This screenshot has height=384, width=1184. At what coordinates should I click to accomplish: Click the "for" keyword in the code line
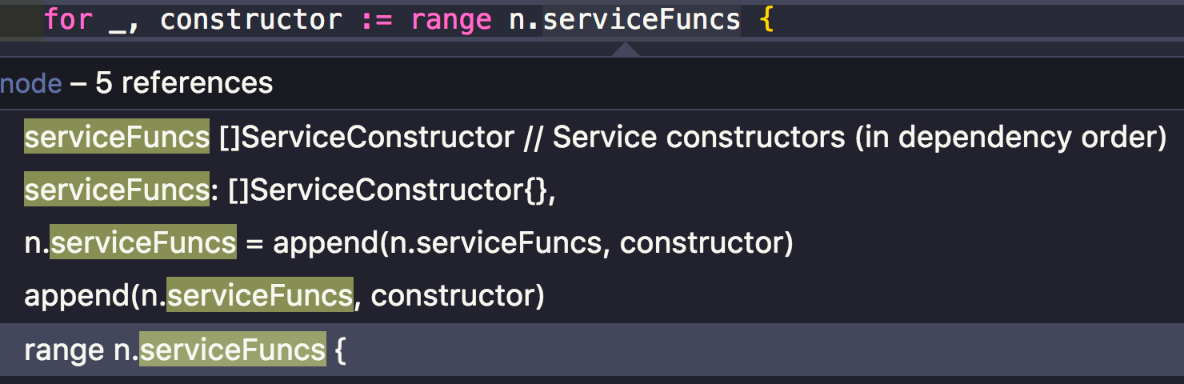point(68,19)
